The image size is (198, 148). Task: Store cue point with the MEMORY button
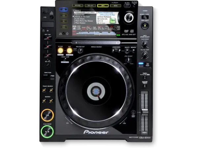click(133, 51)
